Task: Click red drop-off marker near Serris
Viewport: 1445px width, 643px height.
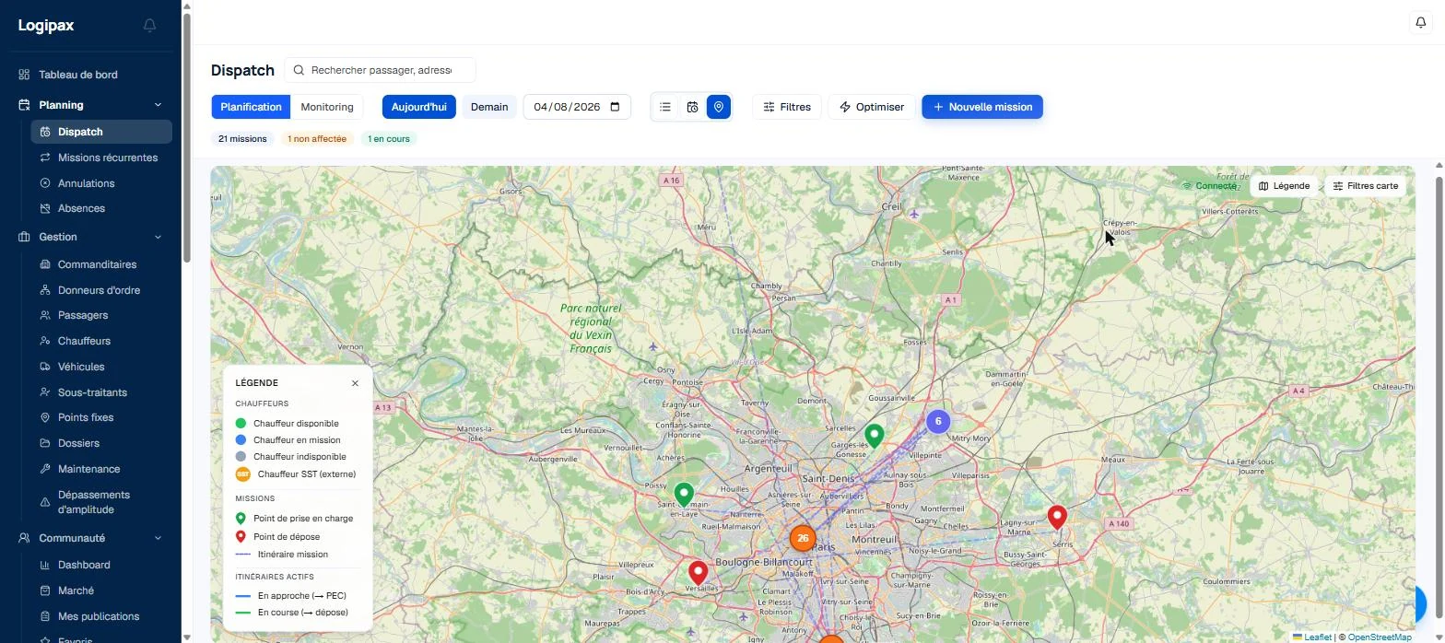Action: pyautogui.click(x=1057, y=518)
